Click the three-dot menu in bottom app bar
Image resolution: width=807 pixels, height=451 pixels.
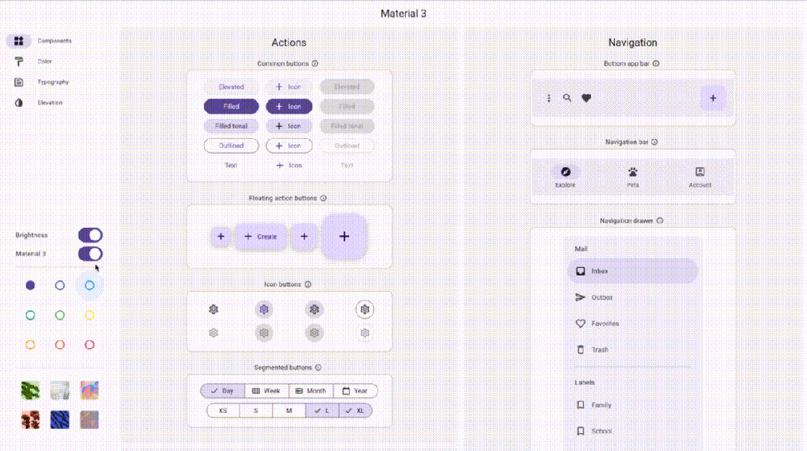[548, 98]
